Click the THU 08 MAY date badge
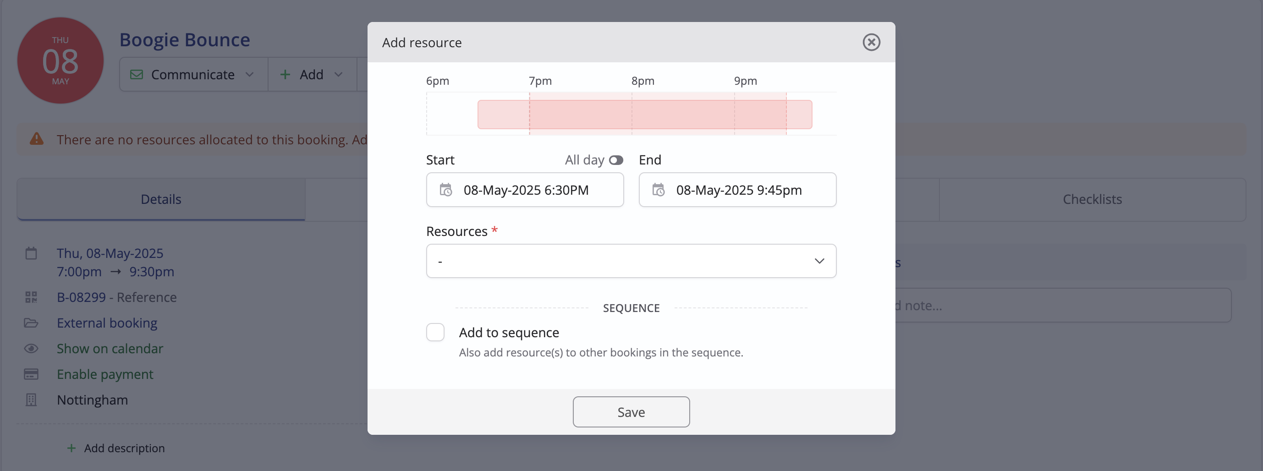 [x=60, y=60]
